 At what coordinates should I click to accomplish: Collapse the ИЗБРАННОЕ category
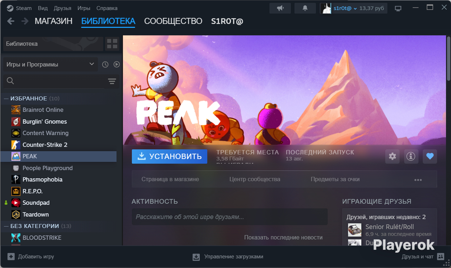tap(6, 99)
